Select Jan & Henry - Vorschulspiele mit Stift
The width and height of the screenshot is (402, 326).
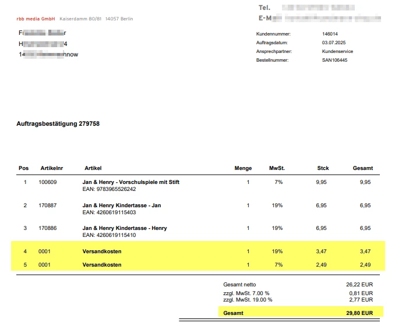(x=131, y=182)
